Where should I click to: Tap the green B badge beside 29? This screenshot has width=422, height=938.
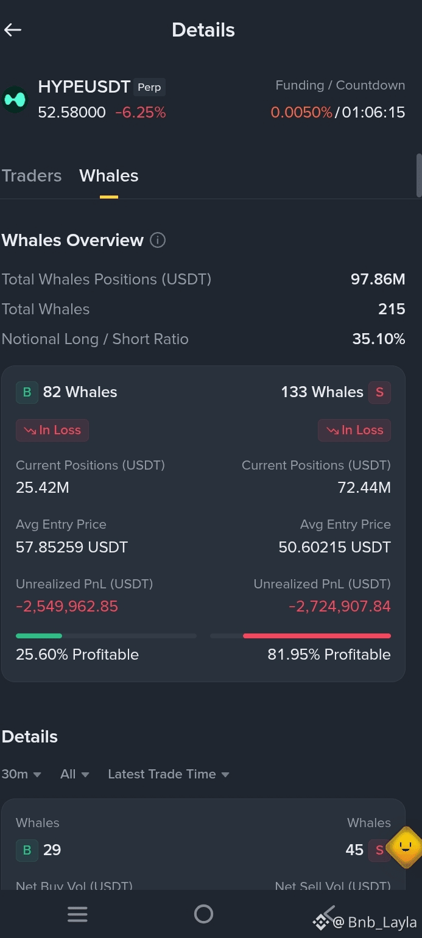27,850
